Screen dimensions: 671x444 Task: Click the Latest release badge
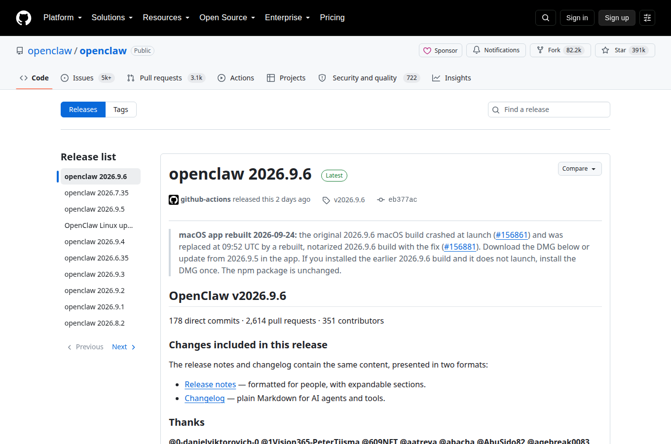click(x=334, y=176)
